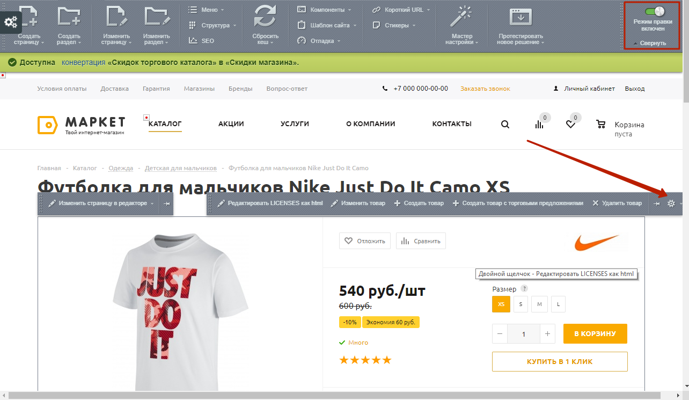Open the comparison list icon in the header
689x400 pixels.
pyautogui.click(x=539, y=125)
